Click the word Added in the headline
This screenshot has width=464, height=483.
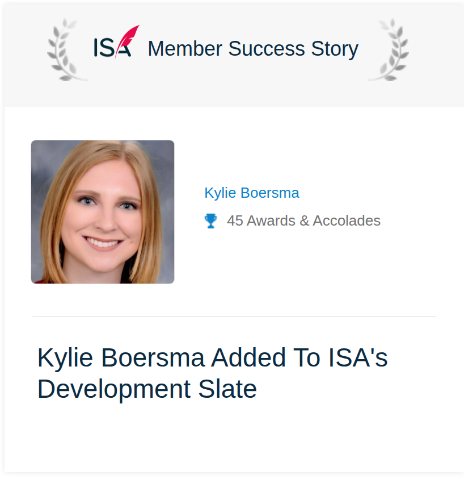[248, 357]
